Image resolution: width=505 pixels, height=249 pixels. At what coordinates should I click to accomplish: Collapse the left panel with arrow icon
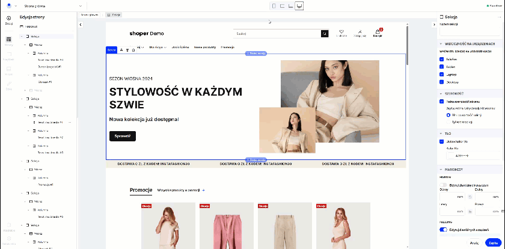(79, 25)
